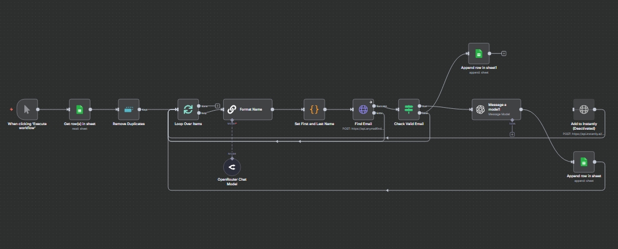618x249 pixels.
Task: Select the Check Valid Email node
Action: (x=409, y=109)
